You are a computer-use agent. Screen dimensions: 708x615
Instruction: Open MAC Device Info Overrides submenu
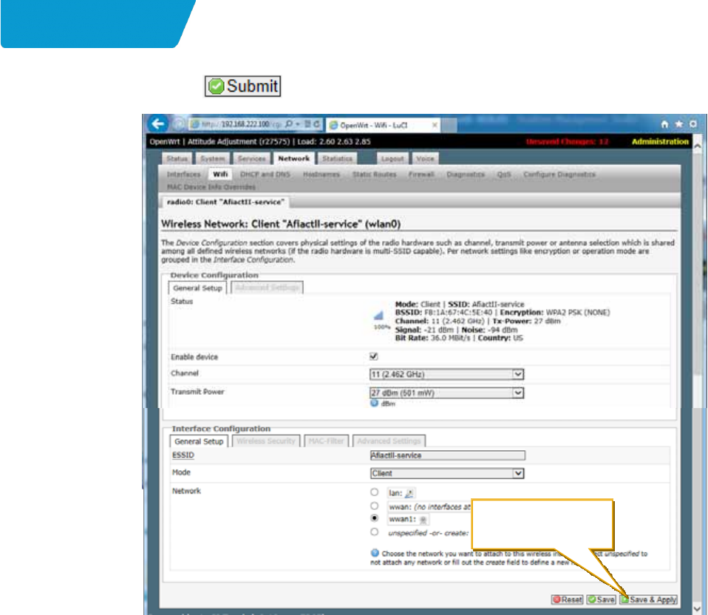tap(211, 187)
